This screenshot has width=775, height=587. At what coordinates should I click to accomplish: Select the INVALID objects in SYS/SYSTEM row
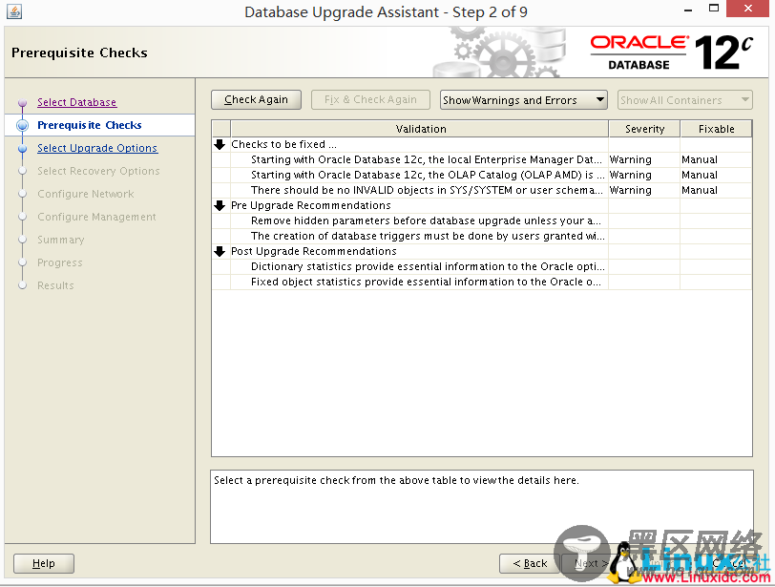pyautogui.click(x=482, y=190)
